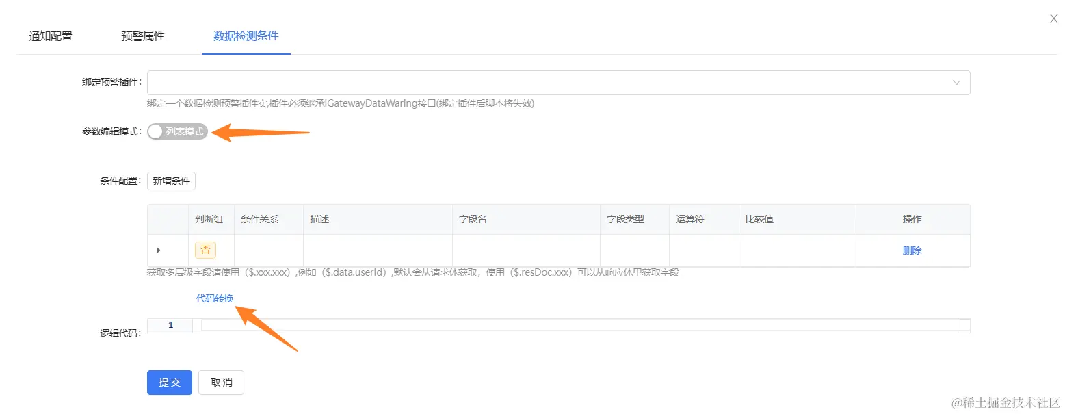Open the 绑定预警插件 dropdown

coord(558,82)
